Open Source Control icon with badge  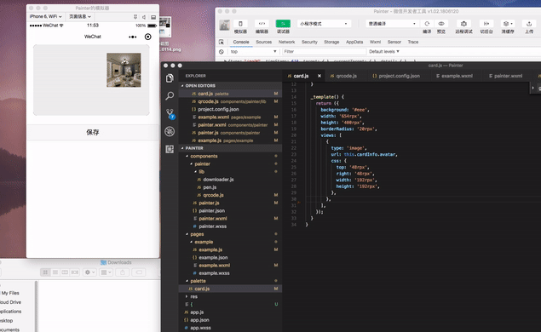(x=170, y=114)
